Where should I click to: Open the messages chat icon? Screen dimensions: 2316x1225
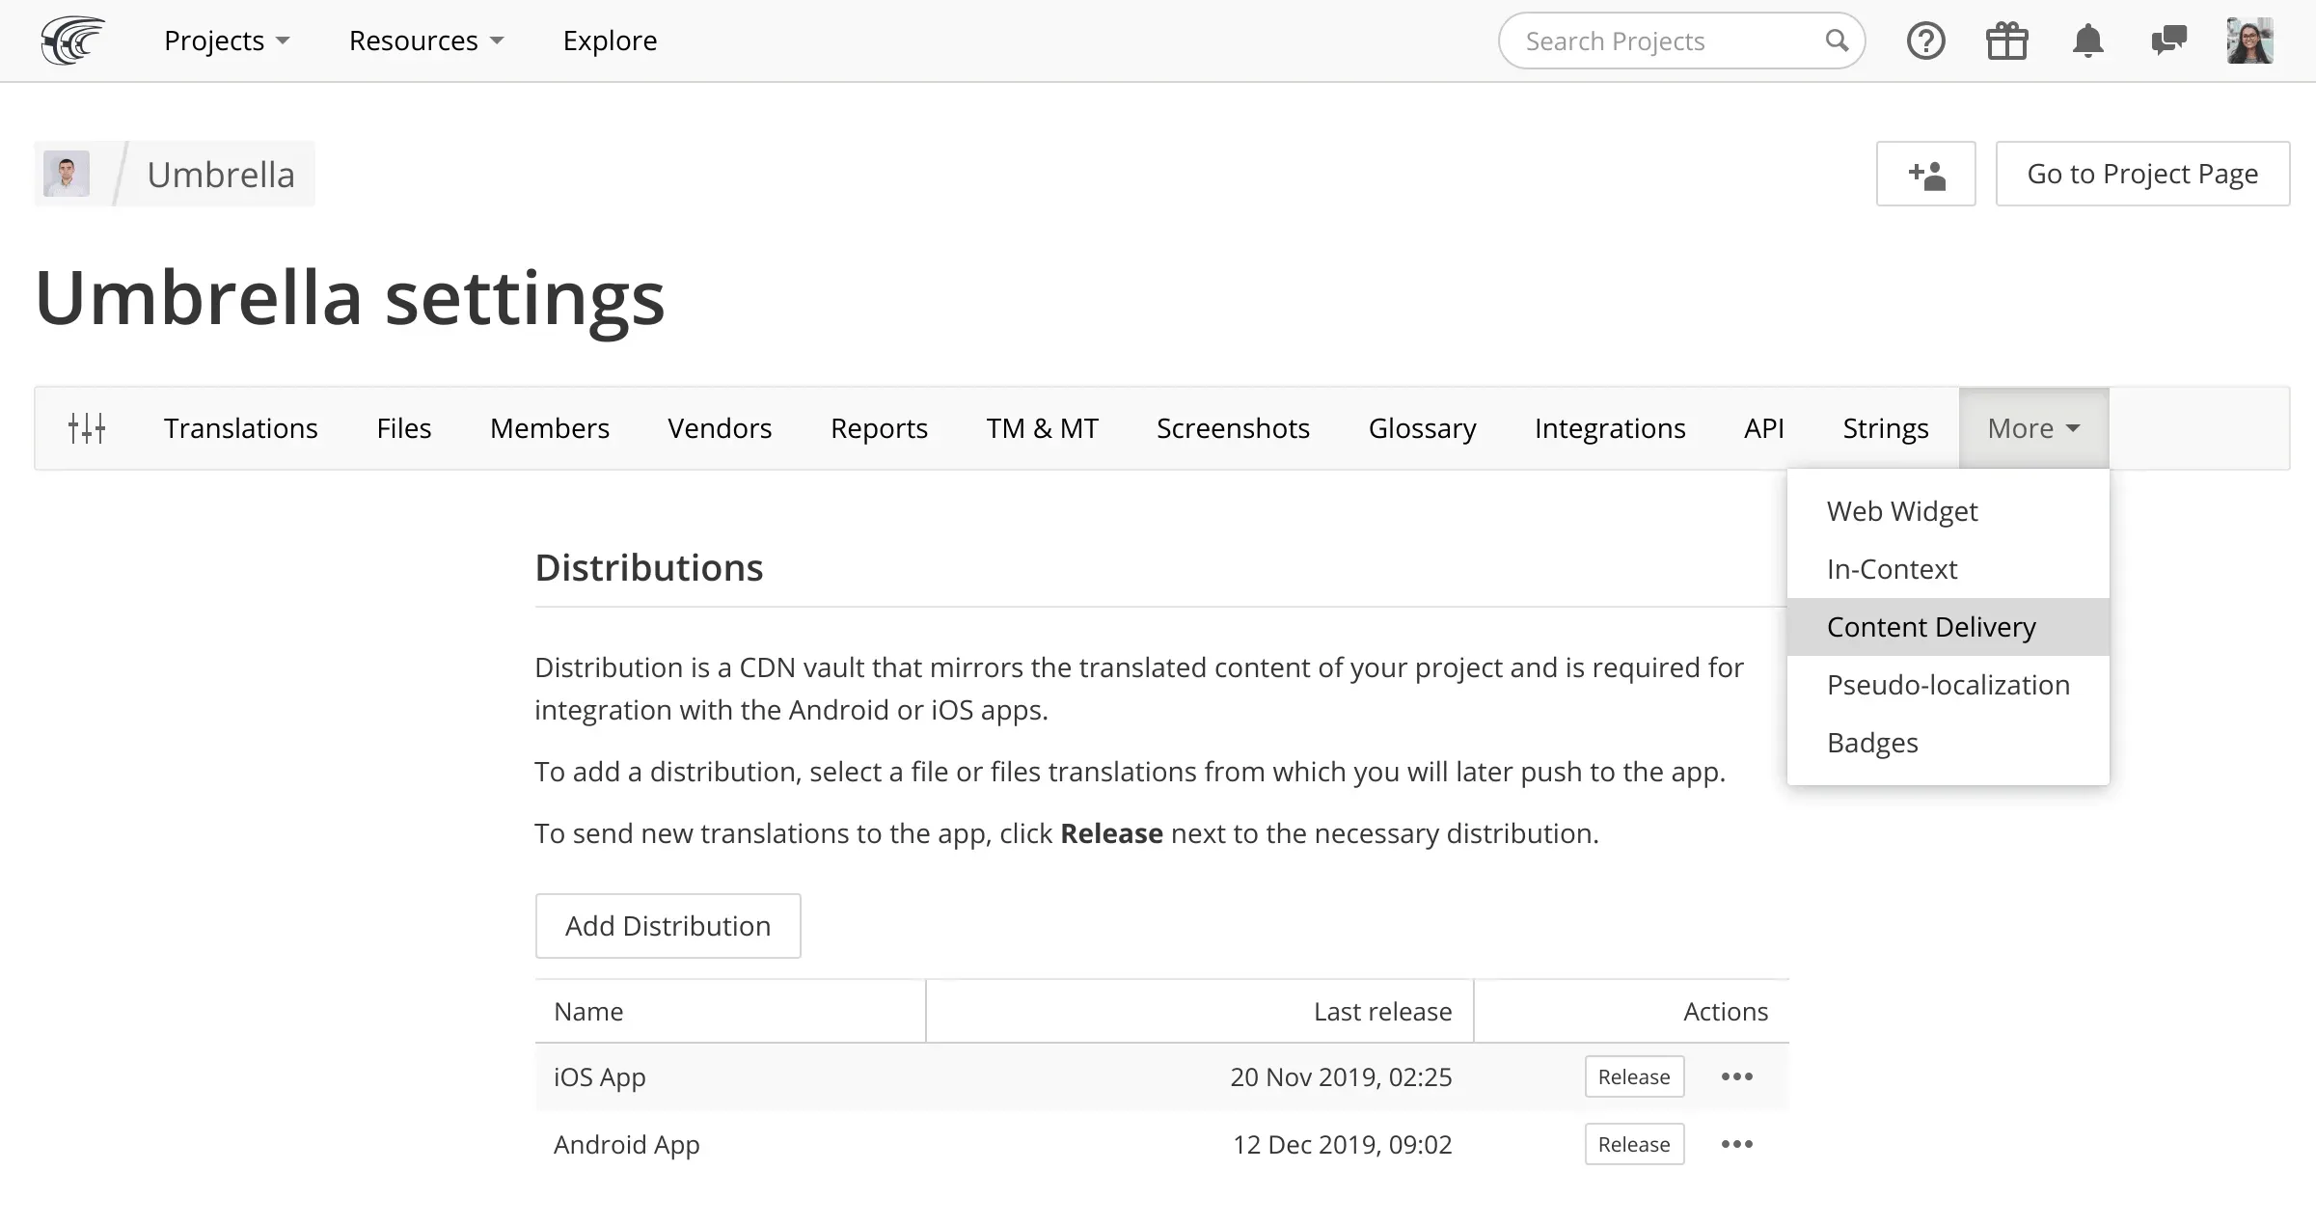click(2167, 41)
